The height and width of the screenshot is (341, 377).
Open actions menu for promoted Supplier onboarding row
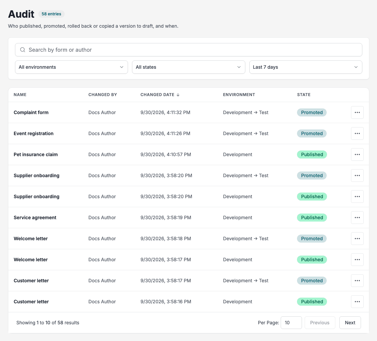tap(357, 176)
